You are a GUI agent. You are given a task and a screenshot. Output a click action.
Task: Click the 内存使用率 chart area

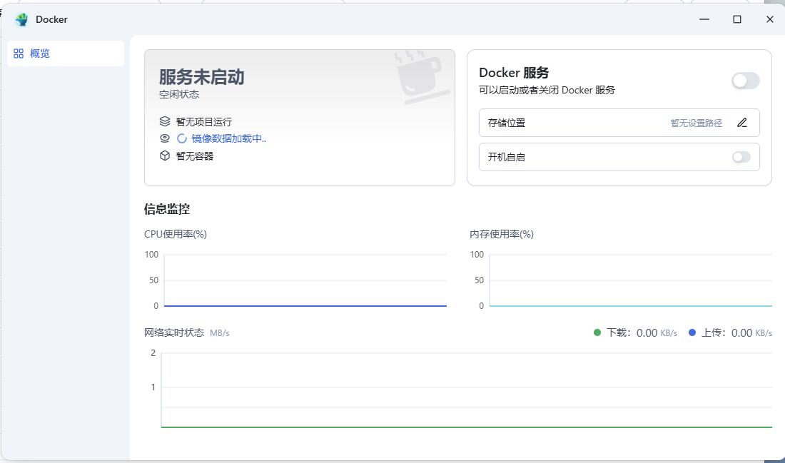(630, 280)
